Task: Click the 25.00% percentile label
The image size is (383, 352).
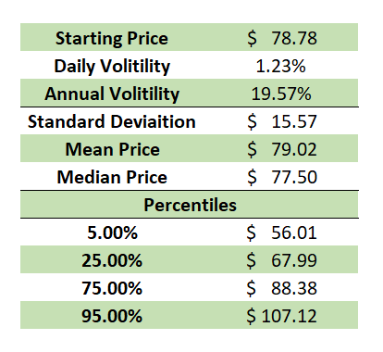Action: click(x=112, y=260)
